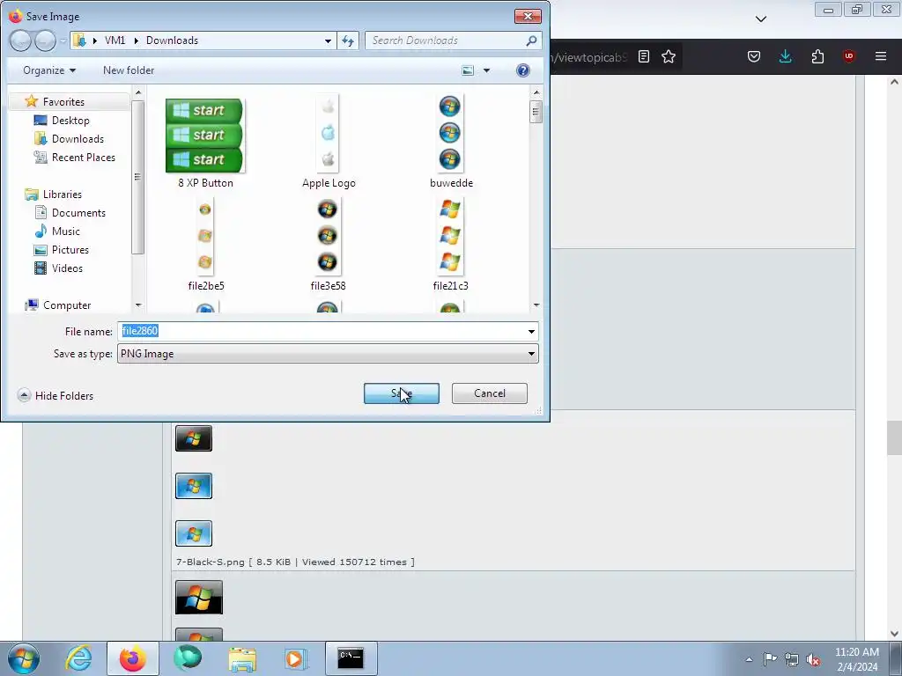Bookmark the page with the star icon
The height and width of the screenshot is (676, 902).
(x=668, y=56)
